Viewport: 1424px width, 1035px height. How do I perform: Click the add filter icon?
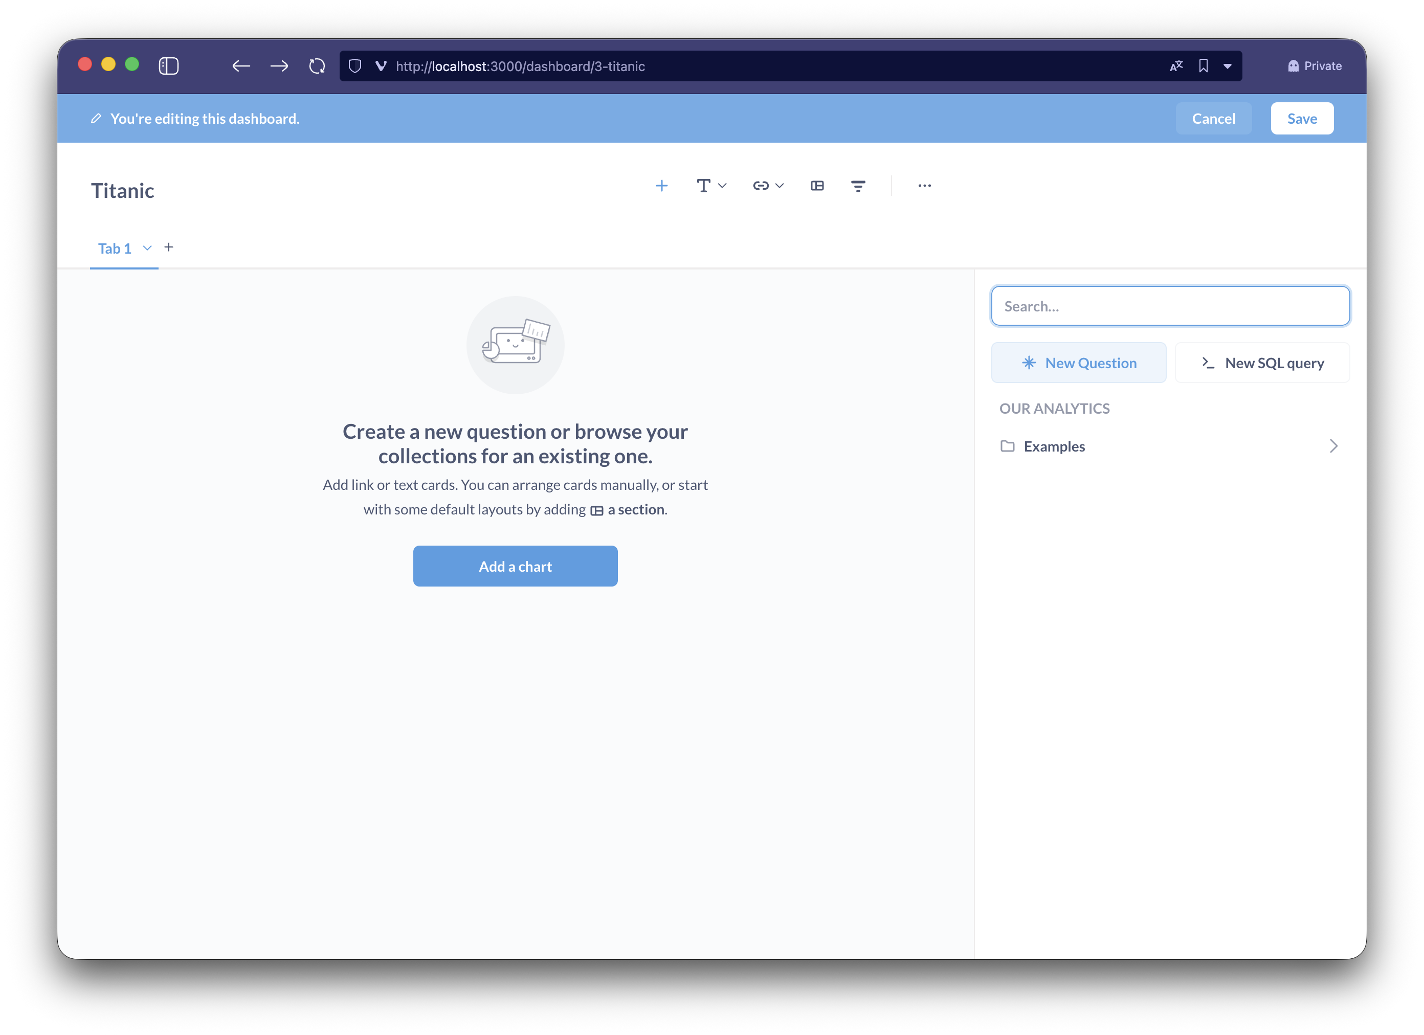click(x=858, y=186)
